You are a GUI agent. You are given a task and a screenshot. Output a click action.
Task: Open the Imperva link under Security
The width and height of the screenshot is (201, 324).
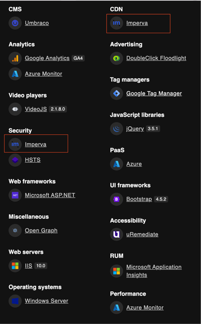(36, 144)
